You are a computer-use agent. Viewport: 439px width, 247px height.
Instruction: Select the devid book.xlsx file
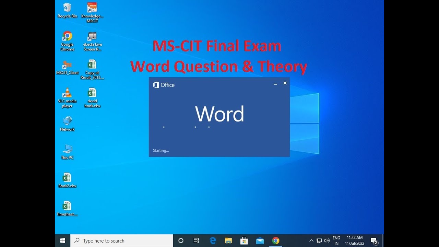(x=92, y=97)
